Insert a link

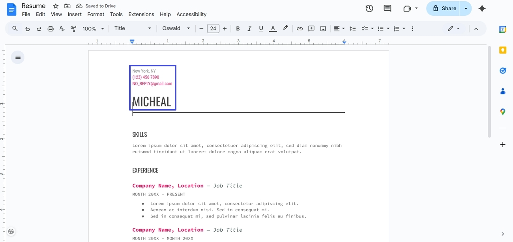[x=300, y=28]
